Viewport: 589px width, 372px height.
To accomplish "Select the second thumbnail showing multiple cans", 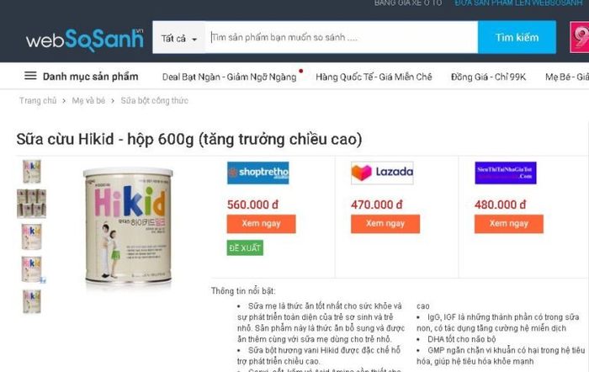I will pos(32,204).
